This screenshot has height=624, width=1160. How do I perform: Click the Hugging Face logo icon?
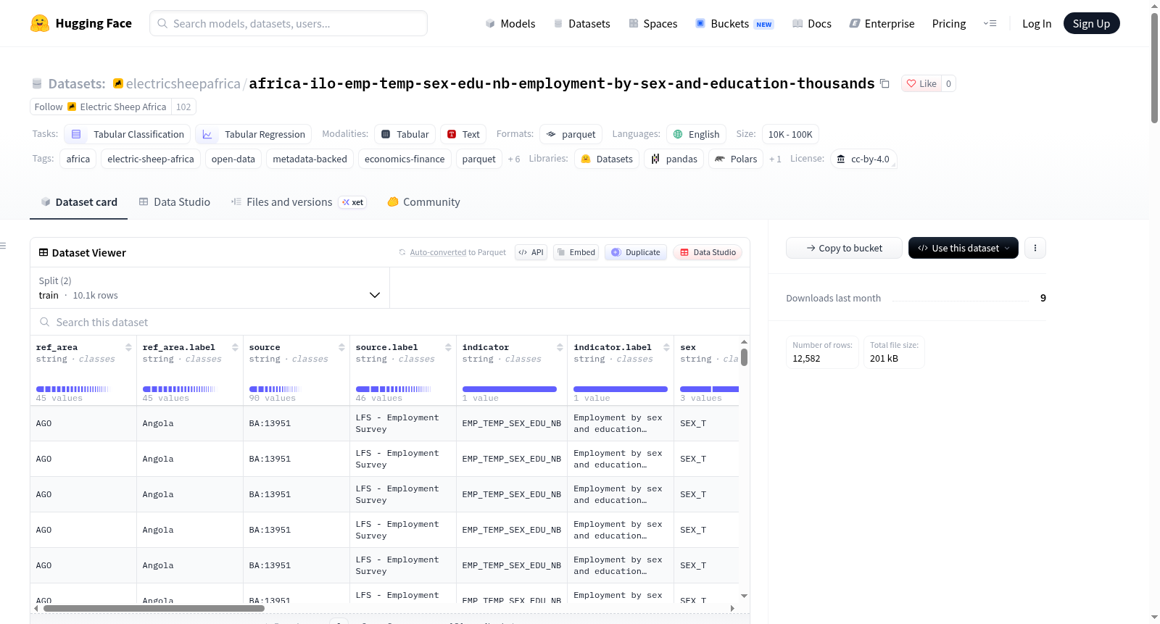(40, 23)
